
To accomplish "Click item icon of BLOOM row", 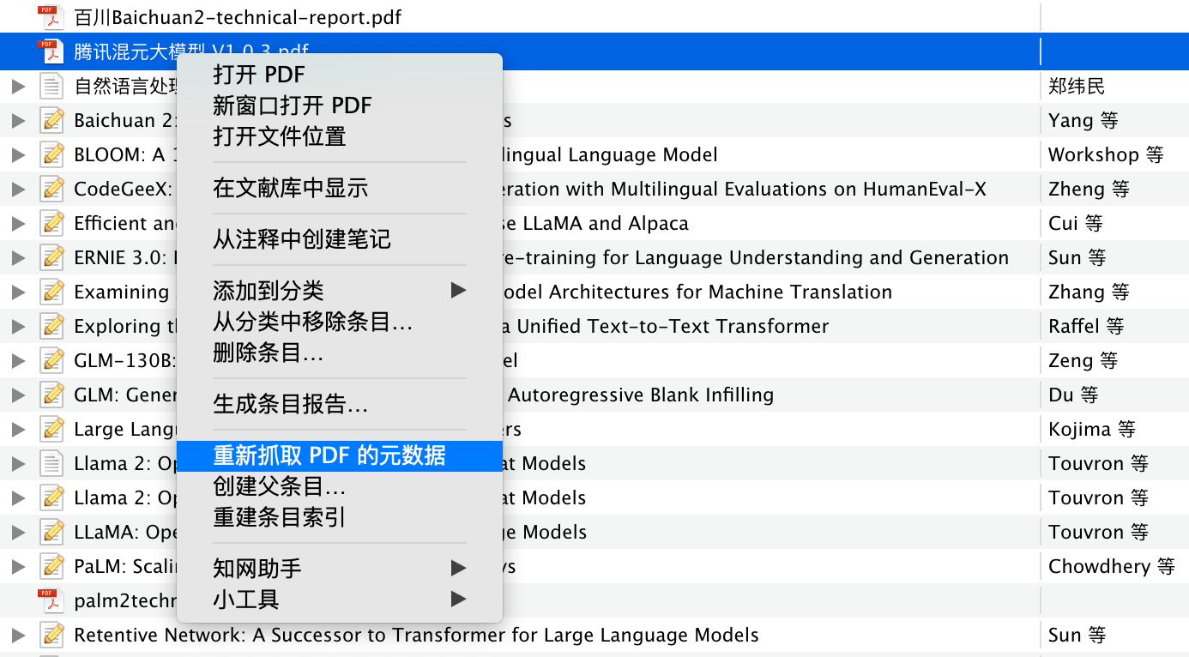I will tap(52, 154).
